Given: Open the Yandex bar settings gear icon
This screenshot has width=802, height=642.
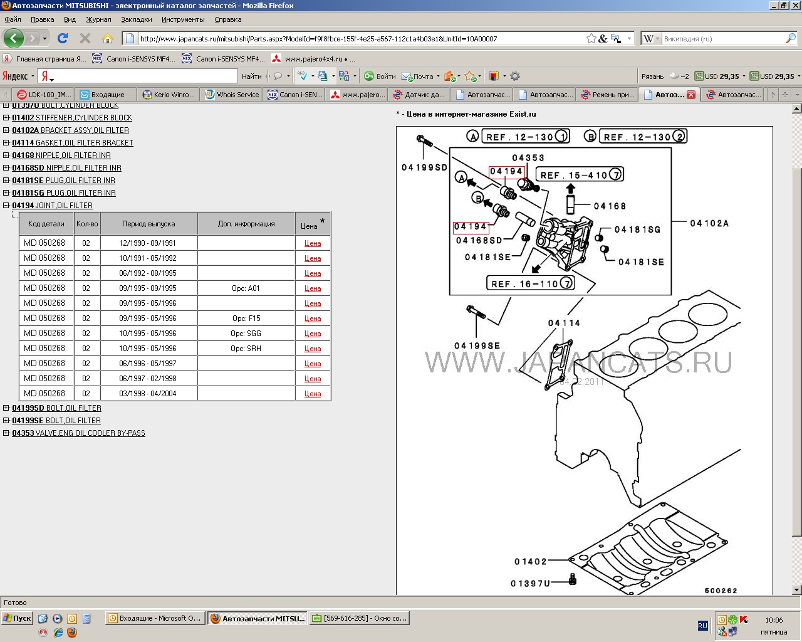Looking at the screenshot, I should 515,76.
